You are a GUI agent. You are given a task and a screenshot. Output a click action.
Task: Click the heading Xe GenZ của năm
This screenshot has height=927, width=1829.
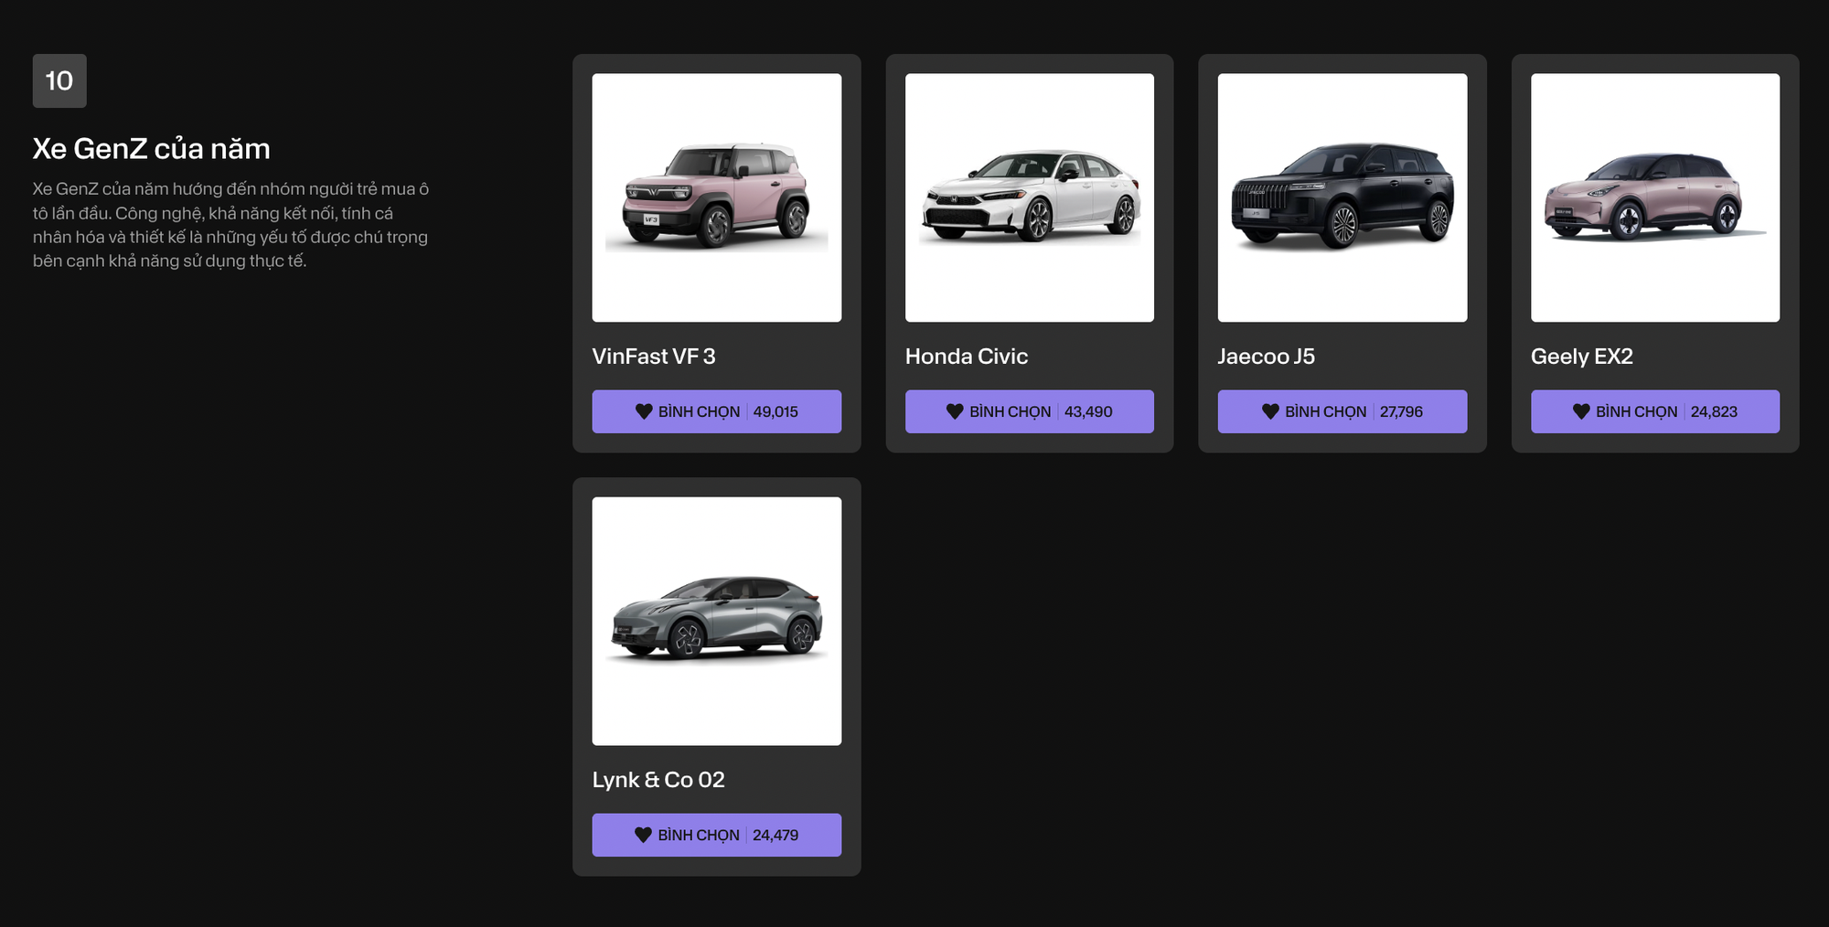point(152,149)
